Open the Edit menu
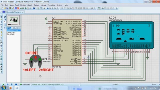160x90 pixels. [x=7, y=5]
